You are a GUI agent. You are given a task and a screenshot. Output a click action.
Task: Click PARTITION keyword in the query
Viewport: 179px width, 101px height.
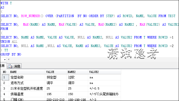[65, 16]
